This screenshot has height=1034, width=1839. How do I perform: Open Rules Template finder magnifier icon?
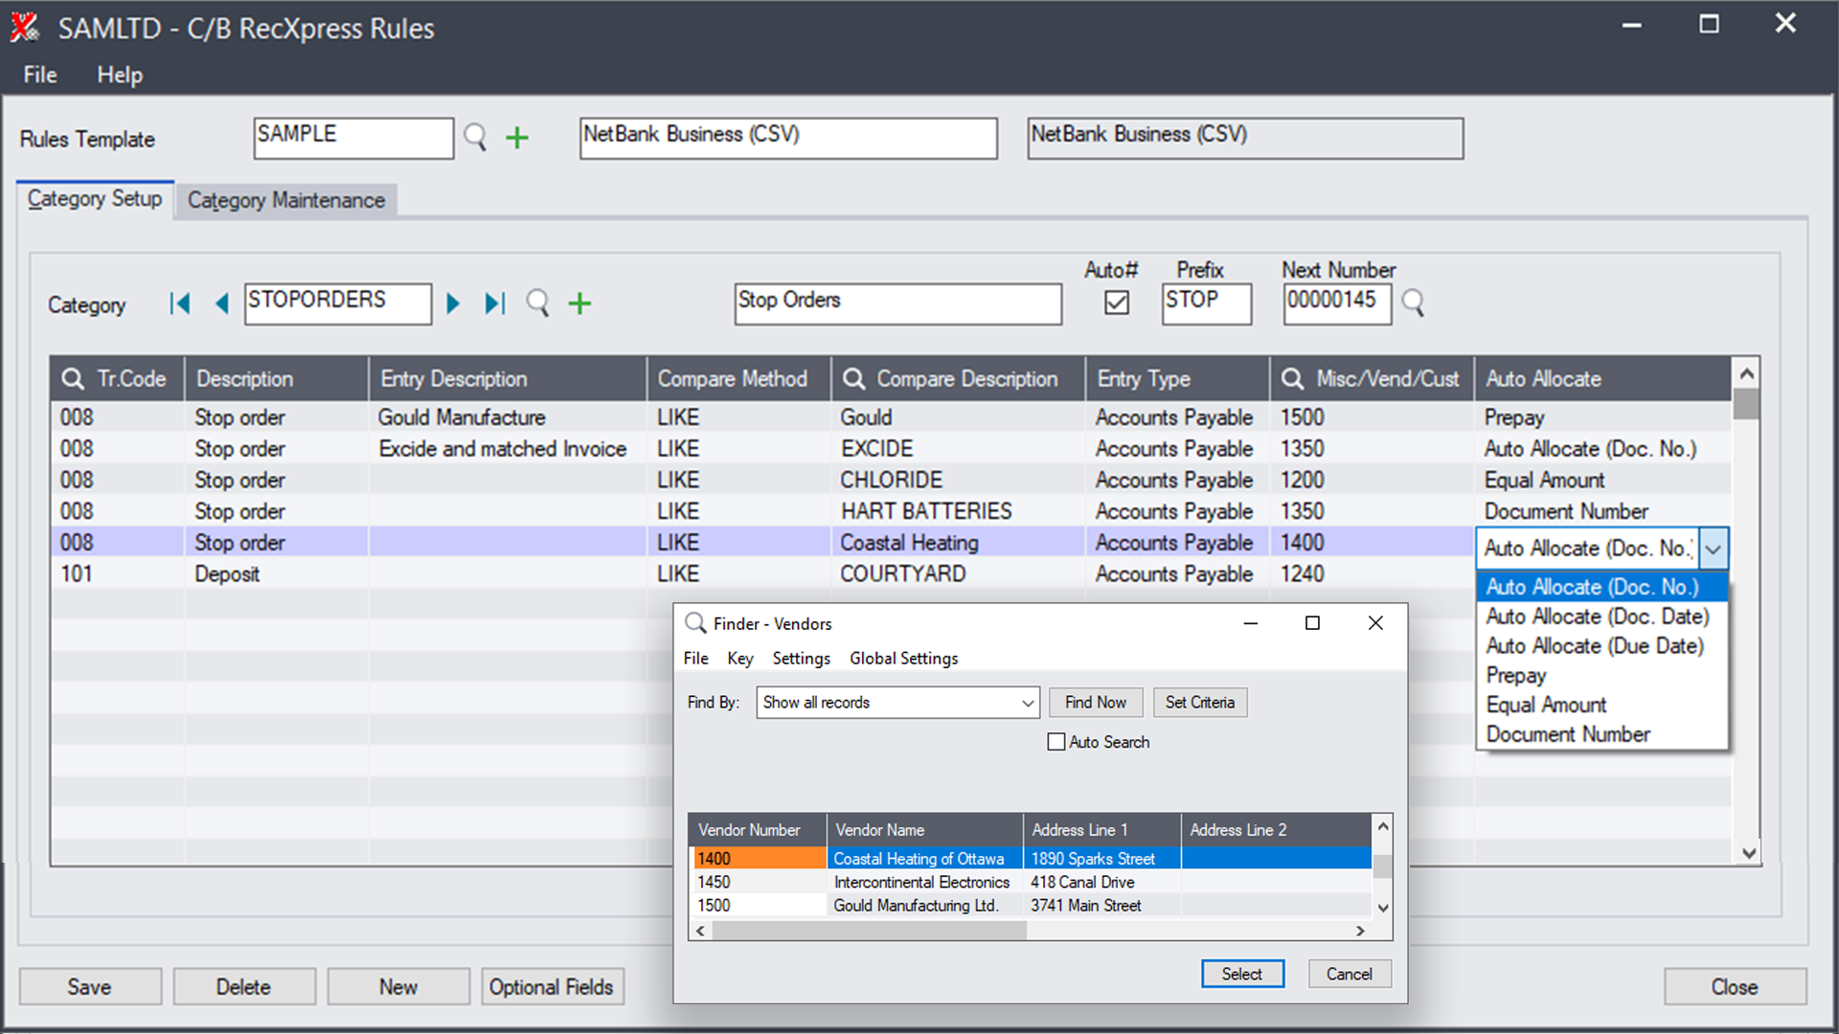(475, 138)
